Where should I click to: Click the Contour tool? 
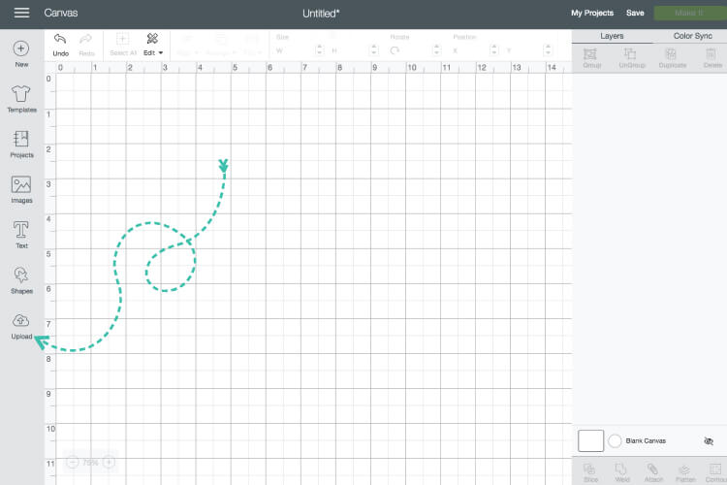click(715, 472)
